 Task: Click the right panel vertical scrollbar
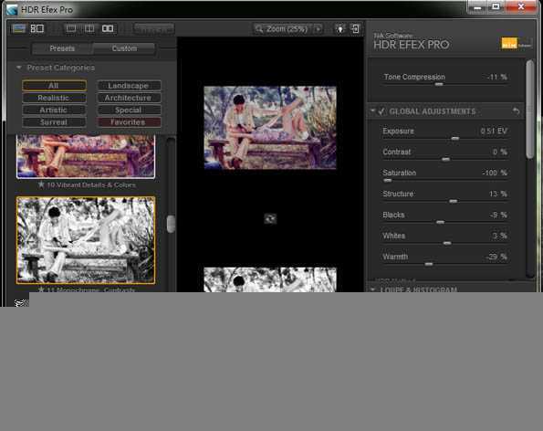[530, 110]
